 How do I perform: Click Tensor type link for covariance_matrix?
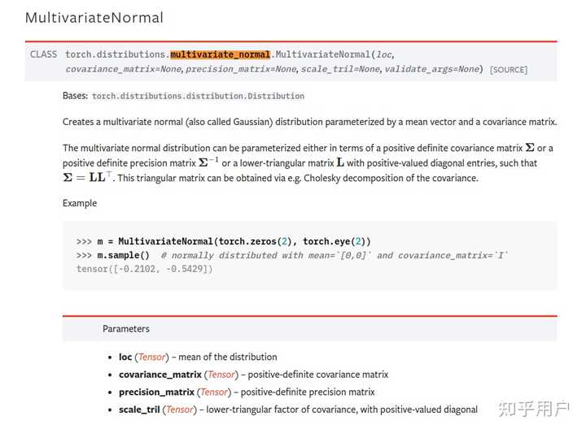point(221,375)
